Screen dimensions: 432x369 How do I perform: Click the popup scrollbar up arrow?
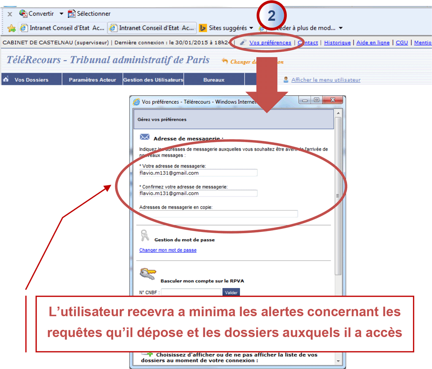pyautogui.click(x=338, y=113)
